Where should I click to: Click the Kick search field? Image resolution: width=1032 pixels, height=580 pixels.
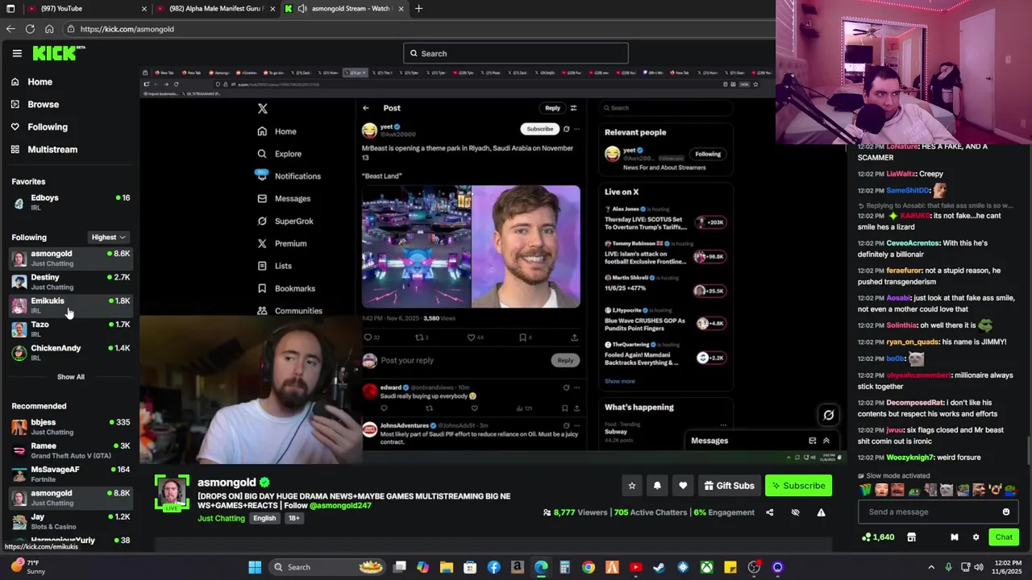[515, 54]
